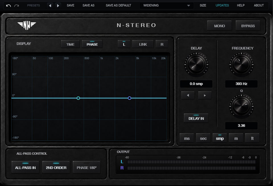
Task: Go to next preset with right arrow
Action: (58, 6)
